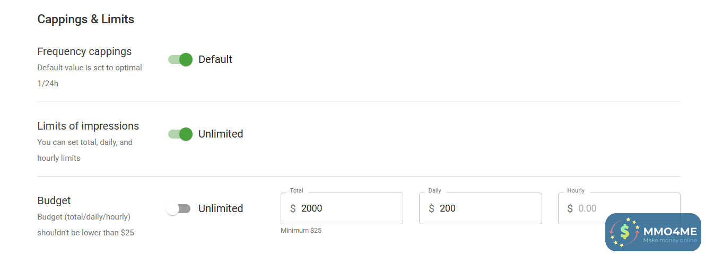This screenshot has height=256, width=714.
Task: Click the dollar sign in Hourly field
Action: tap(570, 208)
